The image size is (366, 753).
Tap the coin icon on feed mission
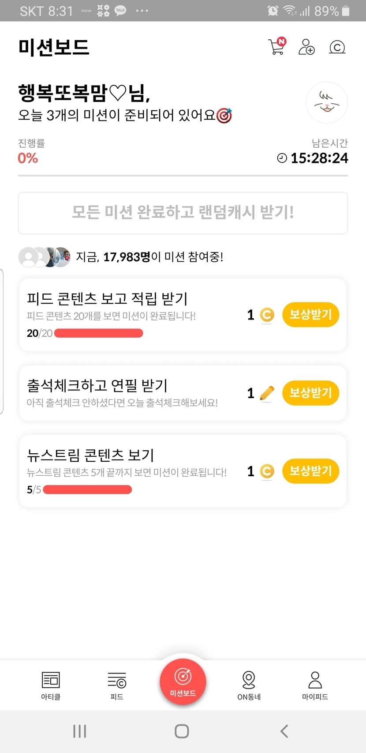pyautogui.click(x=267, y=315)
